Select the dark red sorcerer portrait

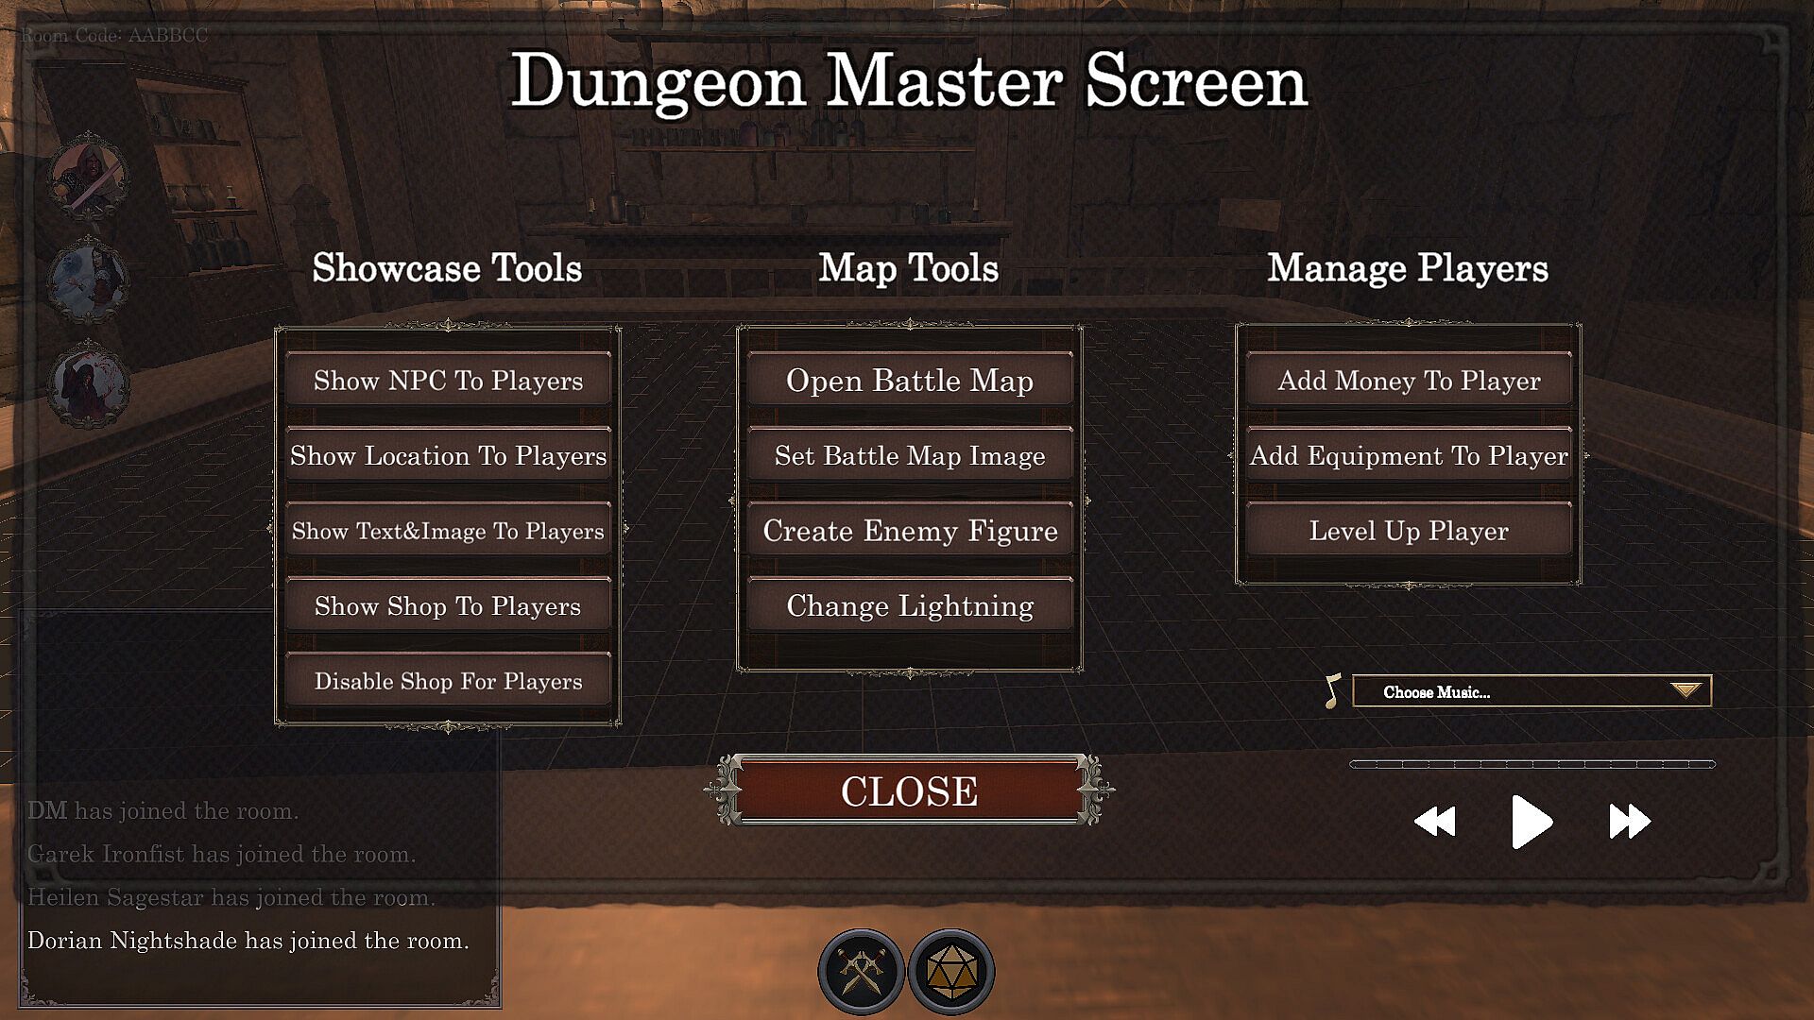(90, 384)
